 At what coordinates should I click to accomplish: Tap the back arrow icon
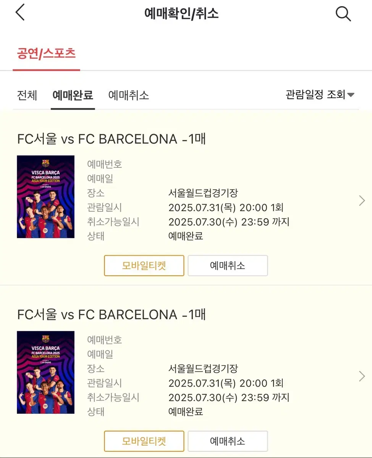point(20,13)
